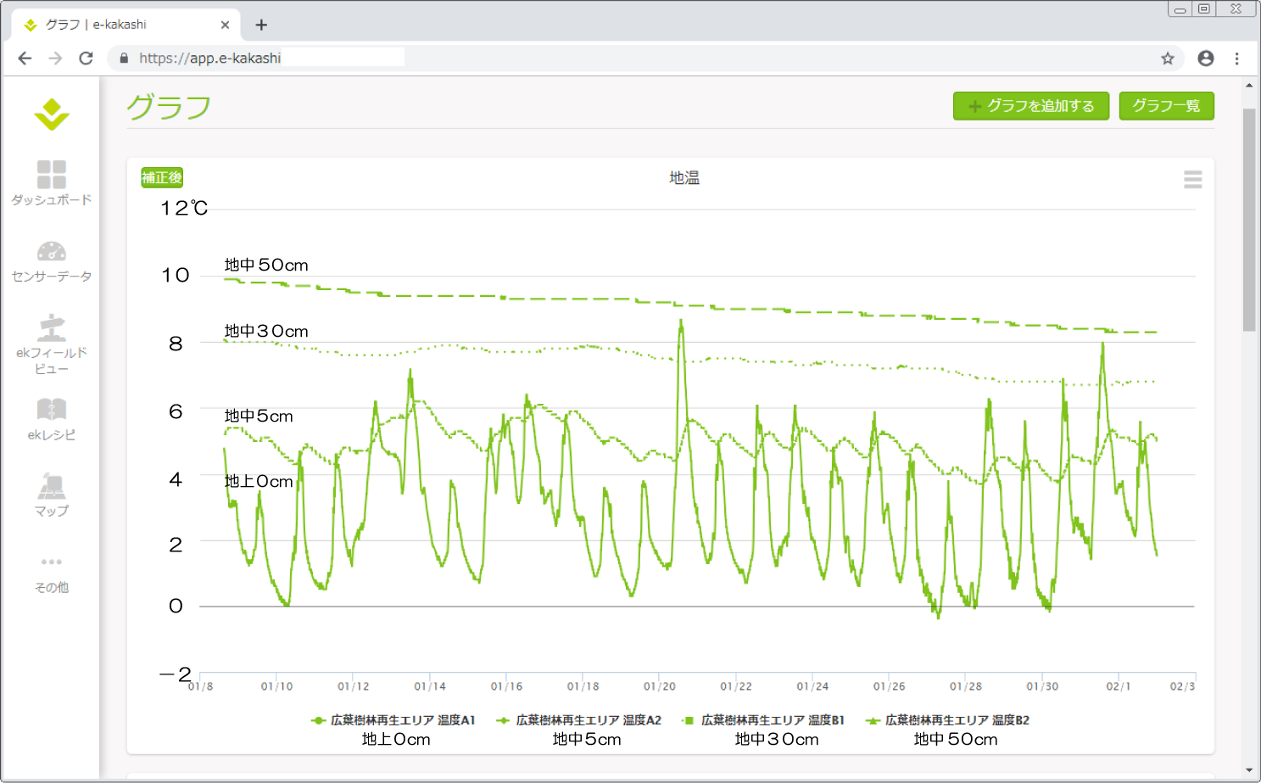Click the e-kakashi logo in sidebar
This screenshot has height=783, width=1261.
pyautogui.click(x=52, y=115)
